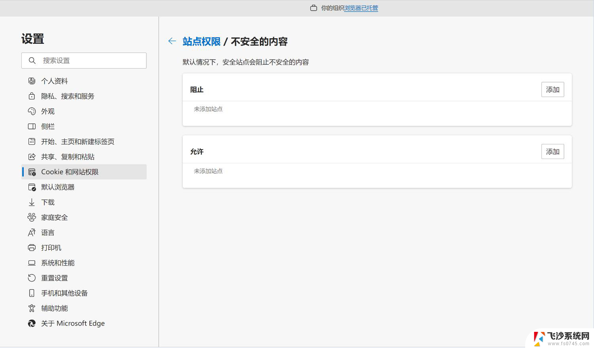Open 打印机 settings
This screenshot has width=594, height=348.
pos(84,247)
